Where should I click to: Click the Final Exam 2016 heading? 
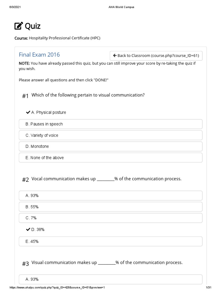pos(39,55)
